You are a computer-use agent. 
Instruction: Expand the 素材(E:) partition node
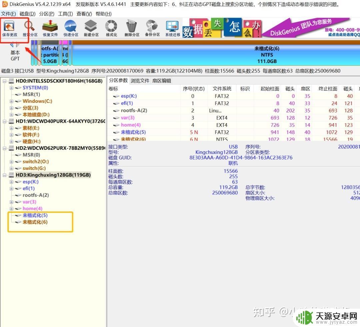11,128
